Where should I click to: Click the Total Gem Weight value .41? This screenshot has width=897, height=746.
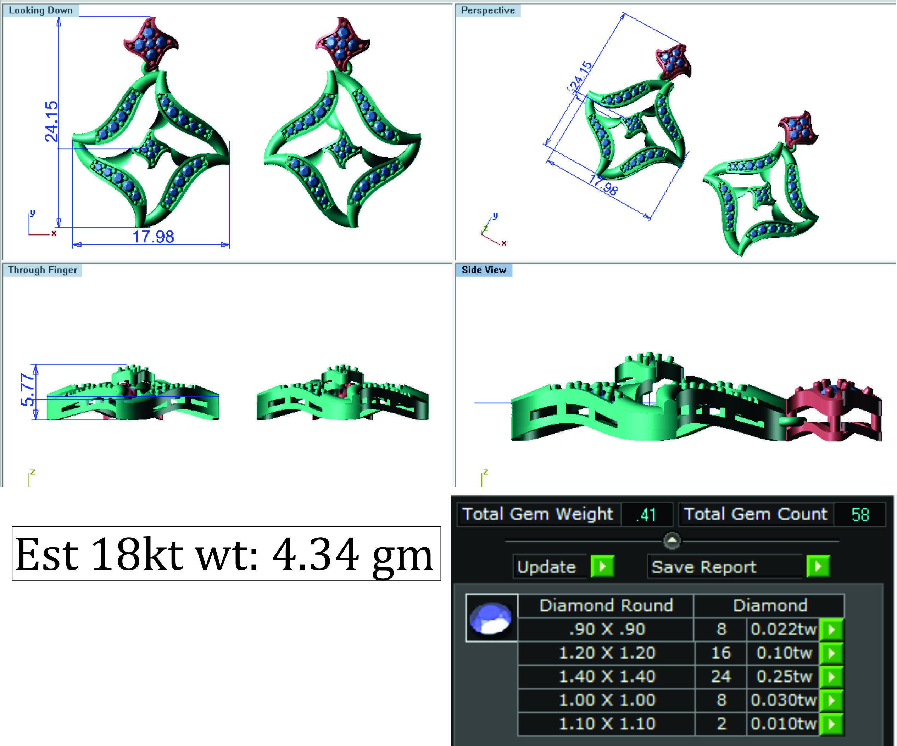646,515
